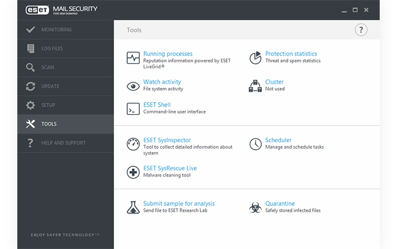Click the Quarantine biohazard icon
The image size is (397, 249).
(x=255, y=207)
